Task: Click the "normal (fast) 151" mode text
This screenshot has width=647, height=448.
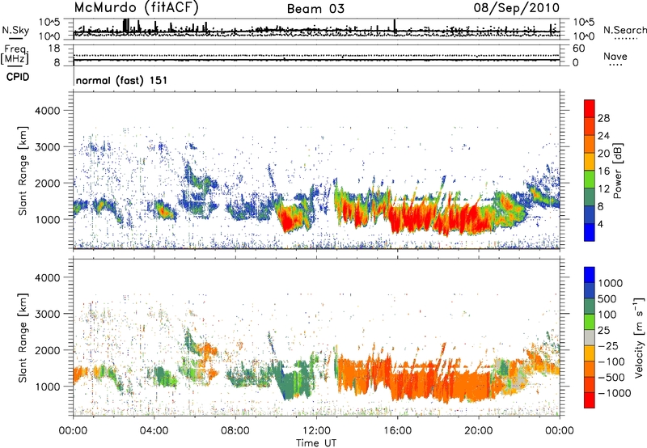Action: [x=122, y=80]
